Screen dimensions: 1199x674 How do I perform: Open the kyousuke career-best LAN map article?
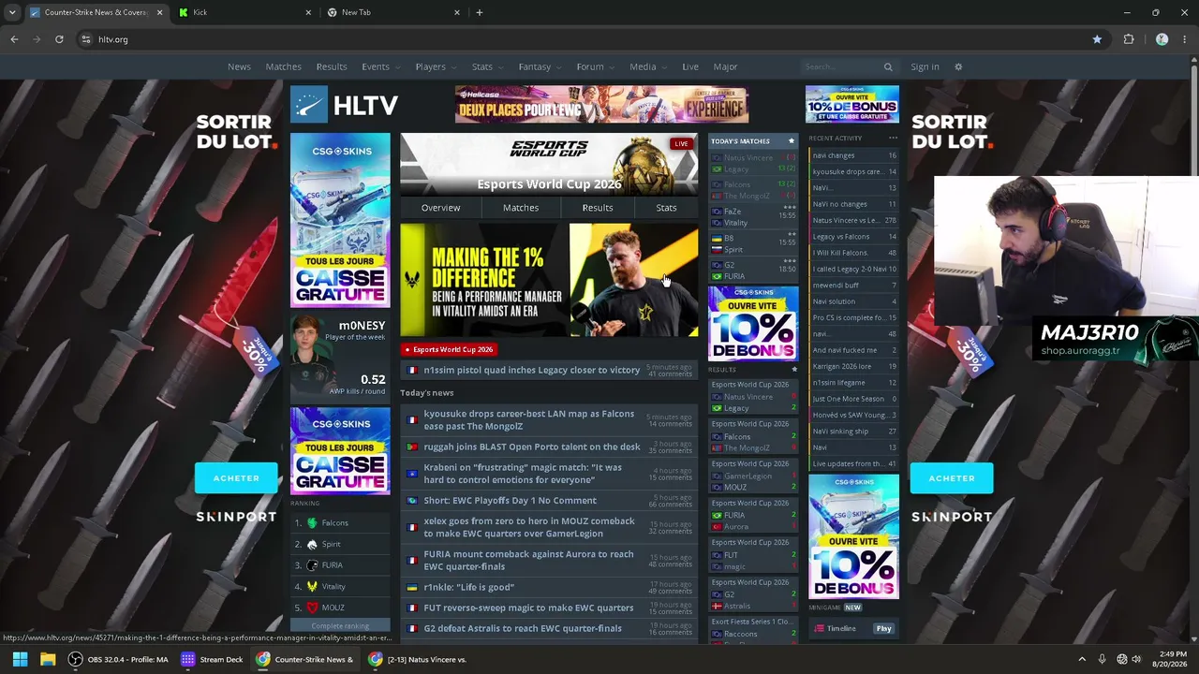point(528,420)
